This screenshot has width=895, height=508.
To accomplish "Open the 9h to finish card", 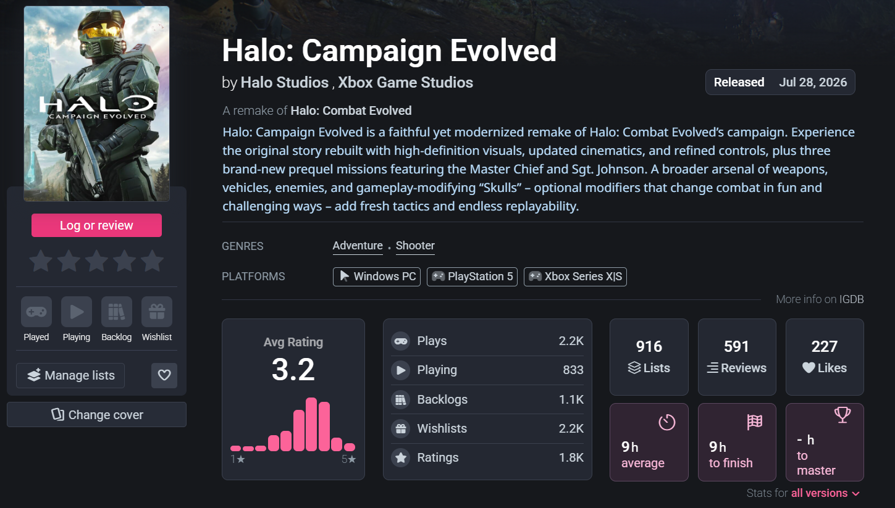I will pyautogui.click(x=737, y=442).
